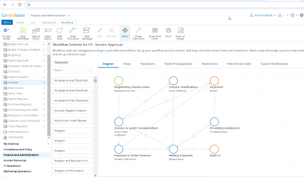Select the Travel Requests tree item

pyautogui.click(x=18, y=126)
